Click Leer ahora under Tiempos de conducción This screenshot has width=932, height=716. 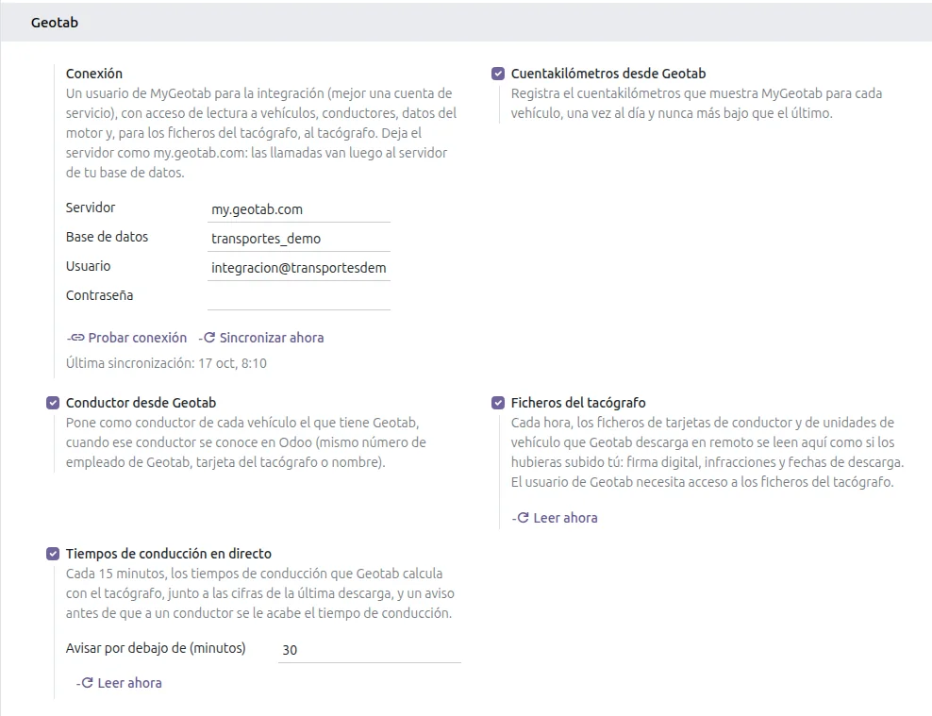(119, 683)
